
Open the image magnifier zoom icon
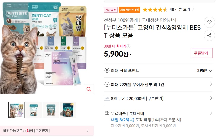click(x=89, y=89)
